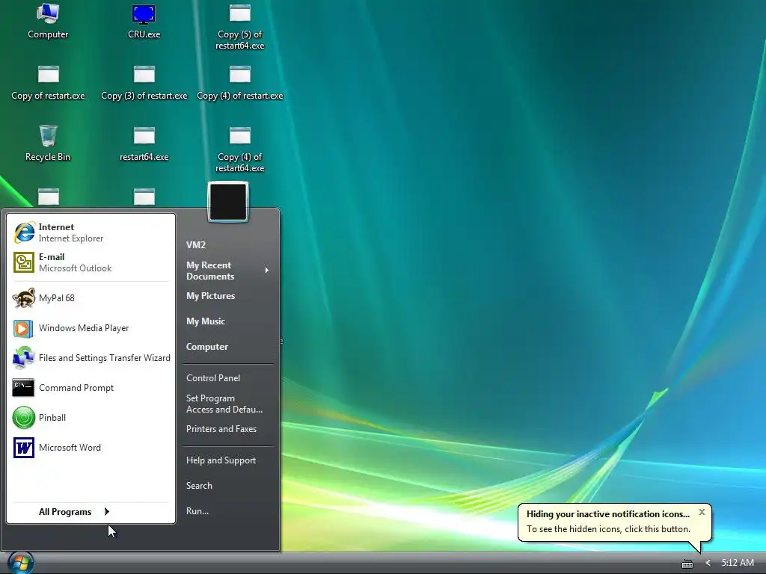Launch Microsoft Outlook e-mail entry
Image resolution: width=766 pixels, height=574 pixels.
coord(91,262)
